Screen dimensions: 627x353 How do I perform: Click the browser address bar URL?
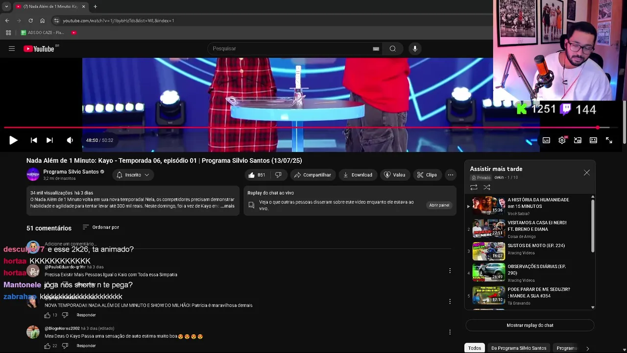[119, 21]
